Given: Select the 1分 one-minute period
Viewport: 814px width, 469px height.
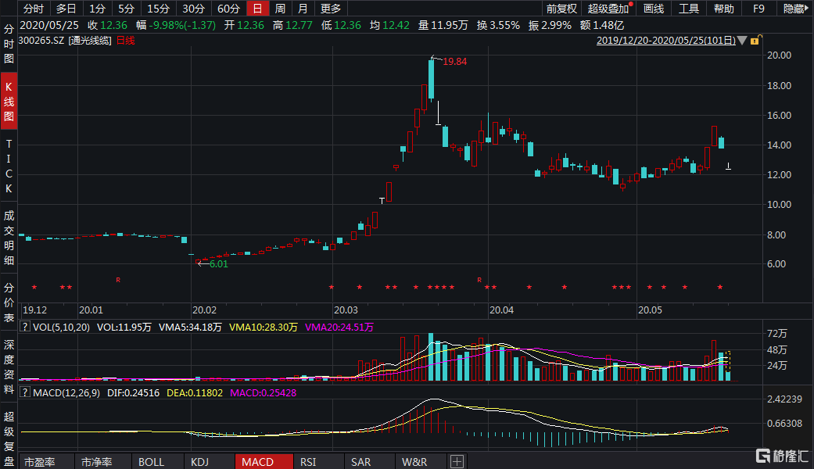Looking at the screenshot, I should click(97, 9).
